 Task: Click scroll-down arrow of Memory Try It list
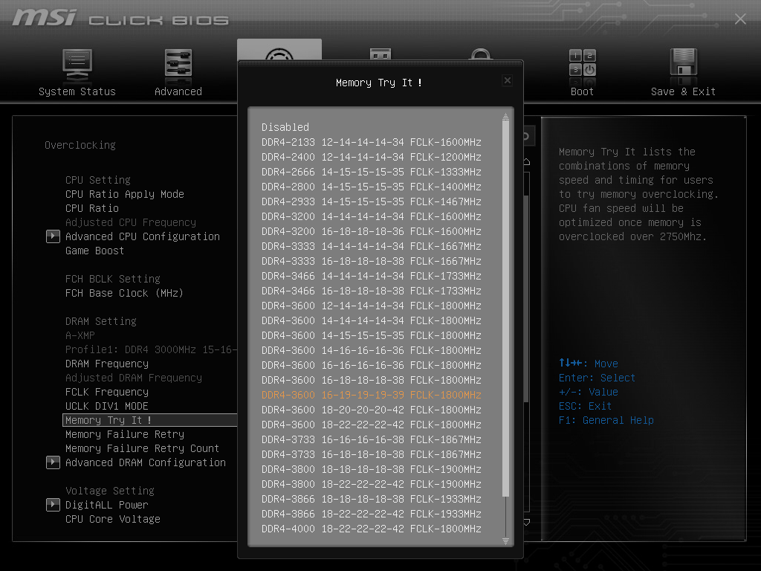coord(505,541)
